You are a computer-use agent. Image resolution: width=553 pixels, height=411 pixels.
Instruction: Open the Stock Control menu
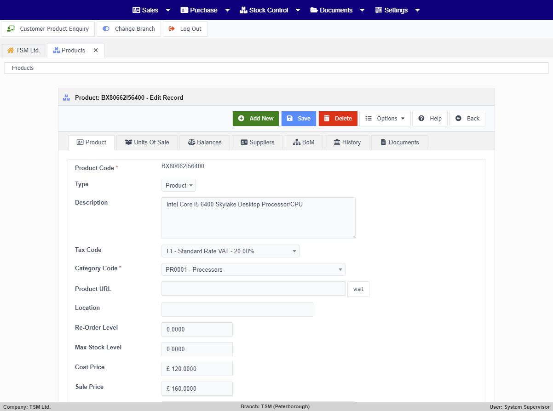[x=270, y=10]
